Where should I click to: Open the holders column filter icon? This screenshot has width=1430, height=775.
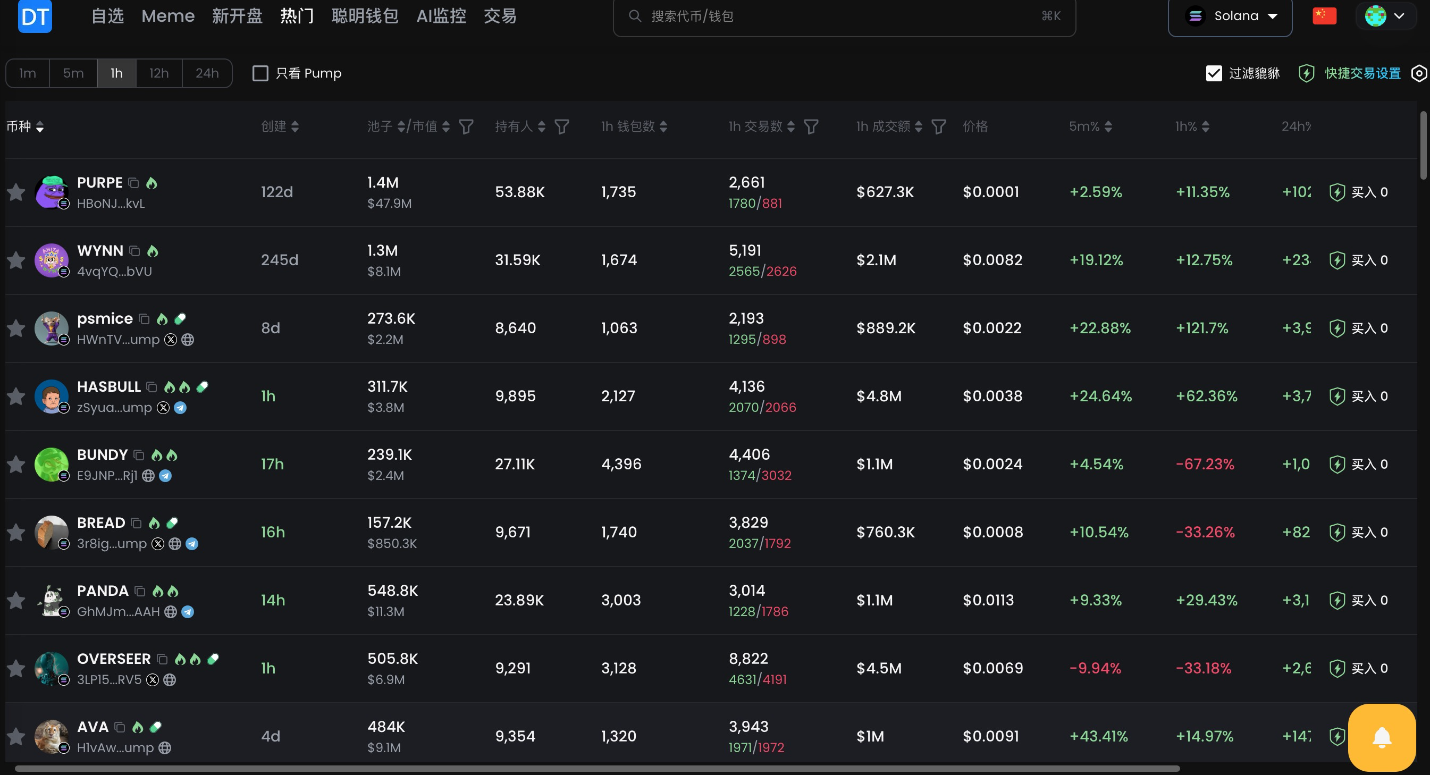tap(562, 127)
